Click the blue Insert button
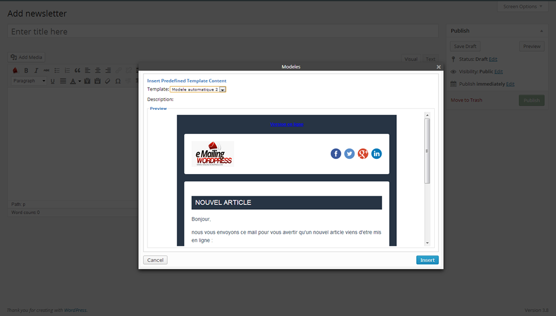The width and height of the screenshot is (556, 316). pyautogui.click(x=427, y=260)
